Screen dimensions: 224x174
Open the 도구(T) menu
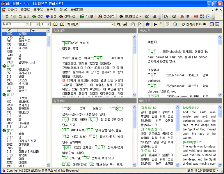[x=51, y=9]
